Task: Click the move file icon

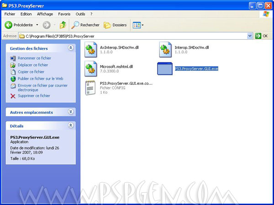Action: click(13, 65)
